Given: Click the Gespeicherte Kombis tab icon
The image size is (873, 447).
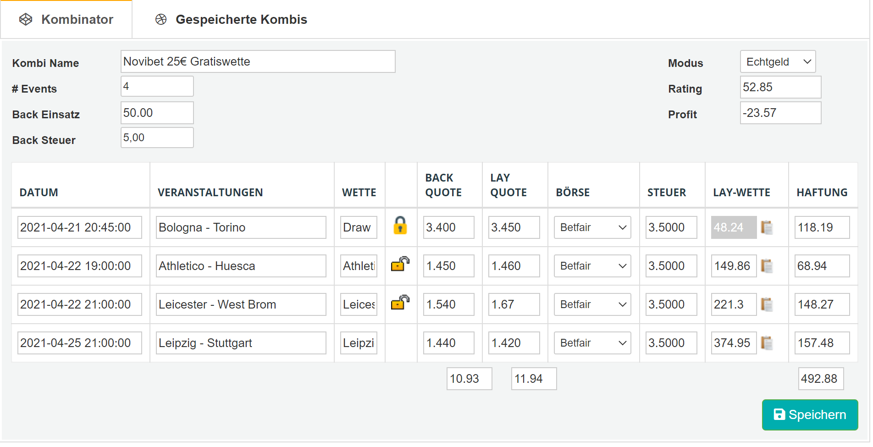Looking at the screenshot, I should (161, 19).
